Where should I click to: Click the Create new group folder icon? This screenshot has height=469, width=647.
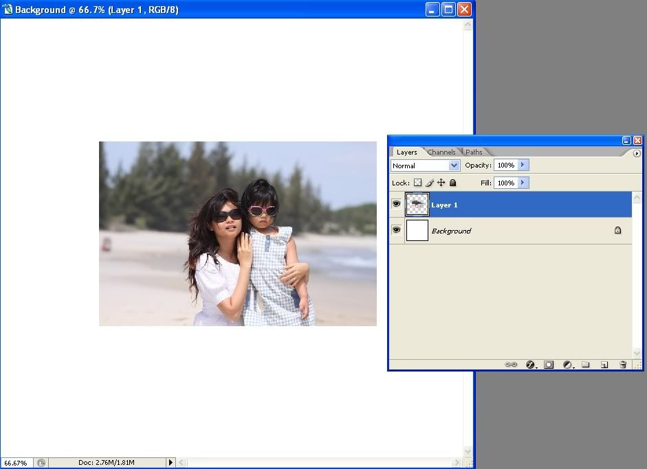[586, 365]
